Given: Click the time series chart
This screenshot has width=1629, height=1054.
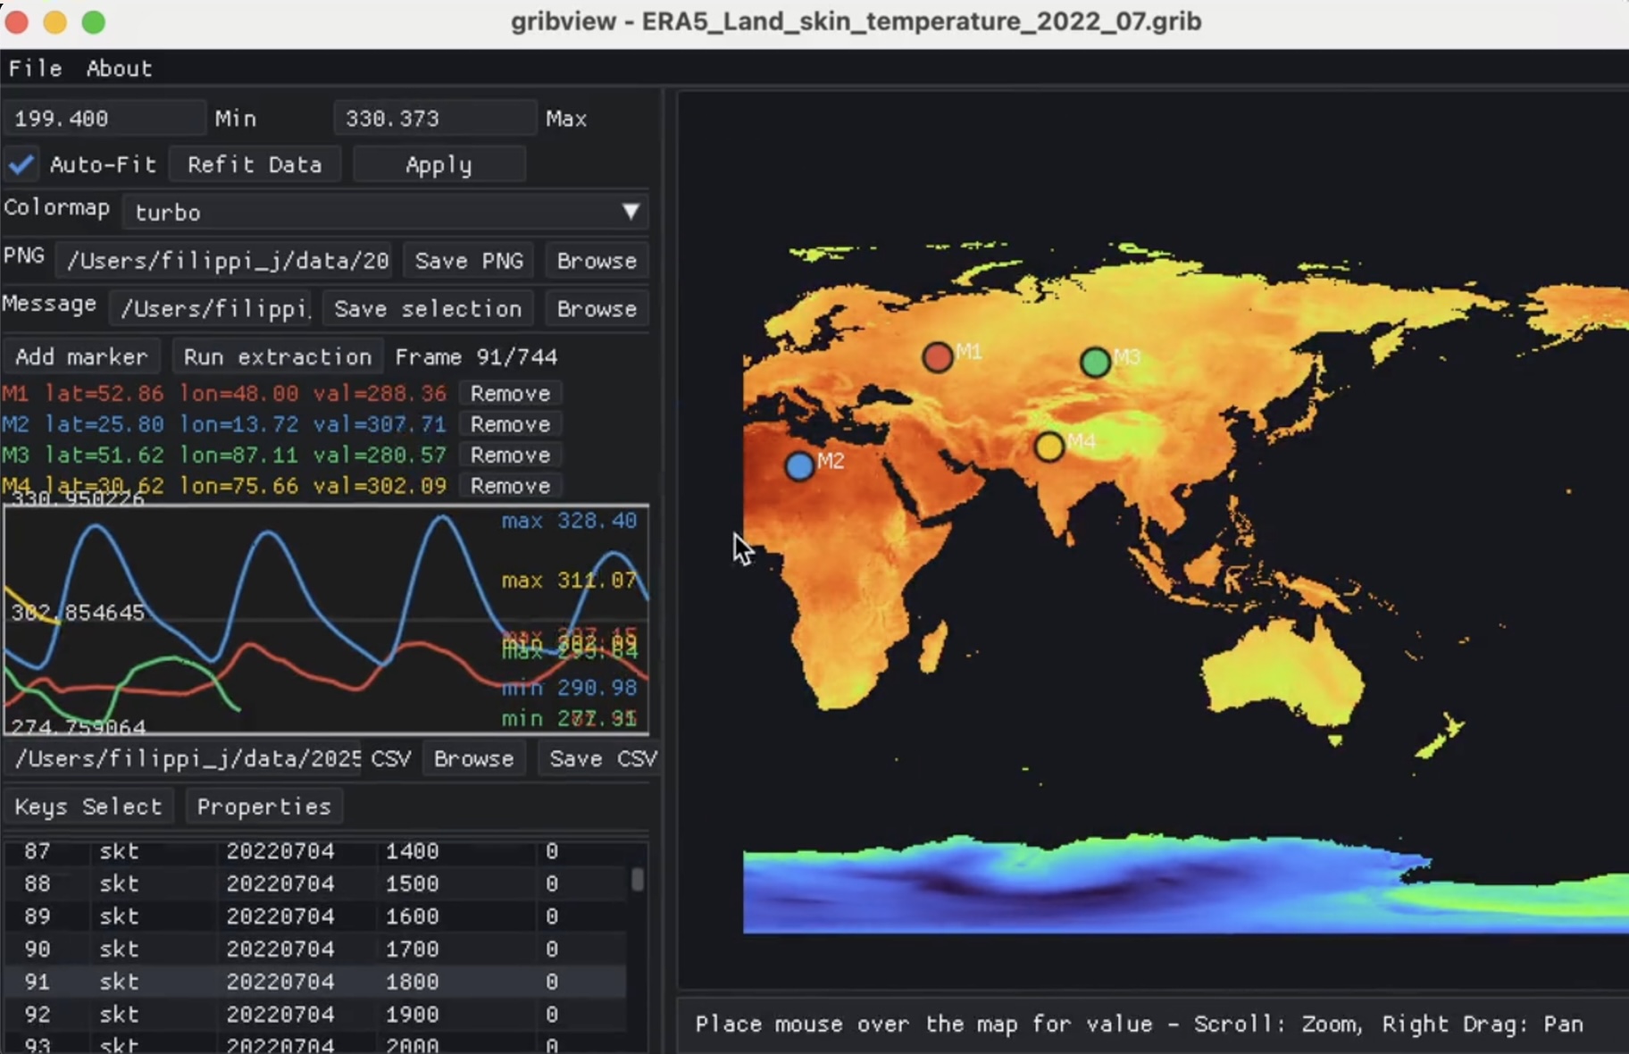Looking at the screenshot, I should tap(326, 619).
